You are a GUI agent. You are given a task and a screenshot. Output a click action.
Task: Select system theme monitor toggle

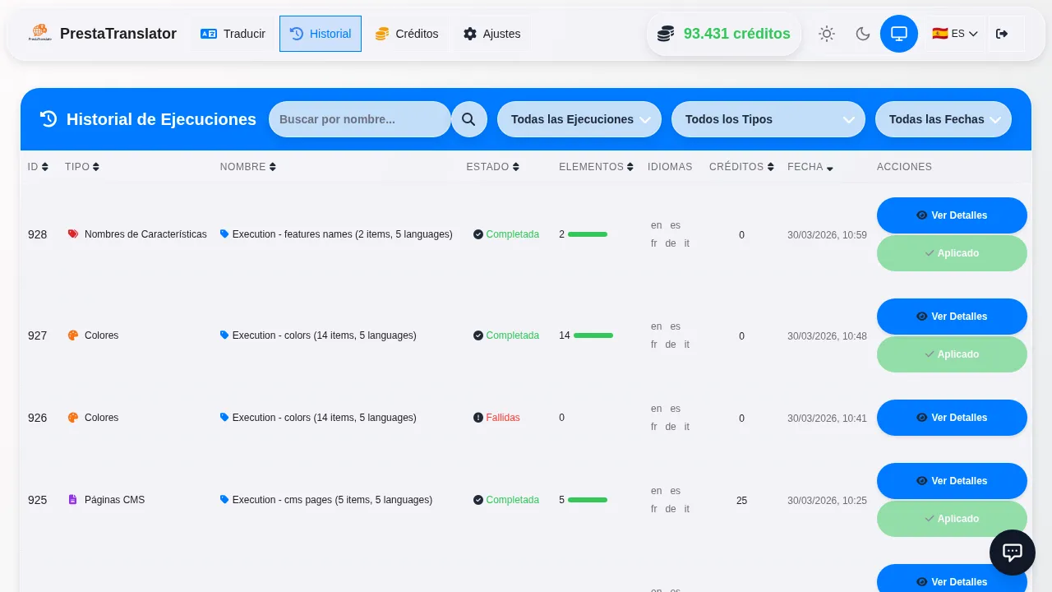point(898,34)
